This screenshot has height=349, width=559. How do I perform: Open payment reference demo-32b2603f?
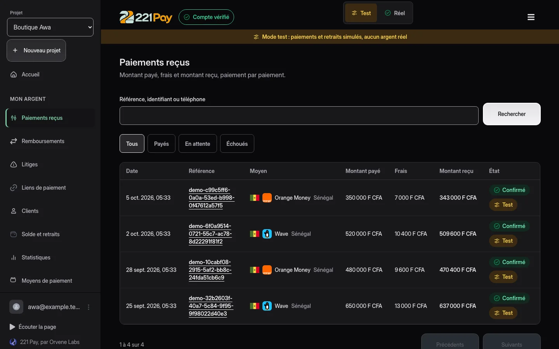tap(211, 306)
